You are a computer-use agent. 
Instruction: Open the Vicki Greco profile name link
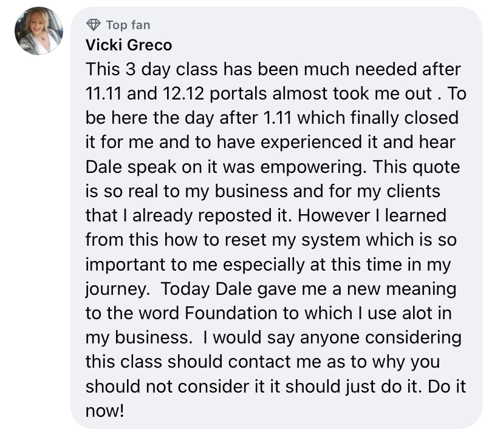(x=129, y=45)
